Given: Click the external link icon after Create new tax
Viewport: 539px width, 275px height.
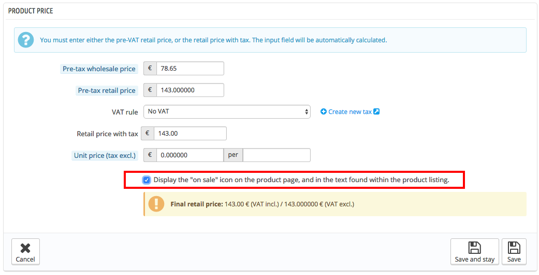Looking at the screenshot, I should pyautogui.click(x=376, y=111).
